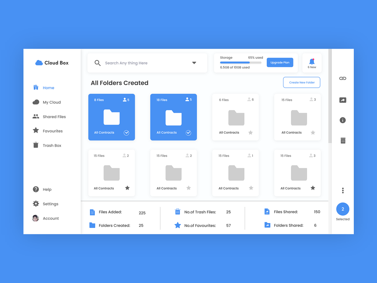Viewport: 377px width, 283px height.
Task: Type in the Search Any thing Here field
Action: pos(132,63)
